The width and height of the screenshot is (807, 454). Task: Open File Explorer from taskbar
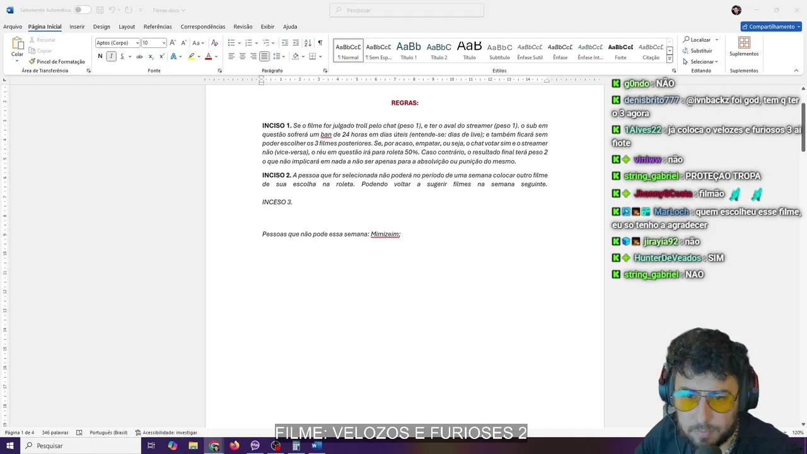[193, 446]
